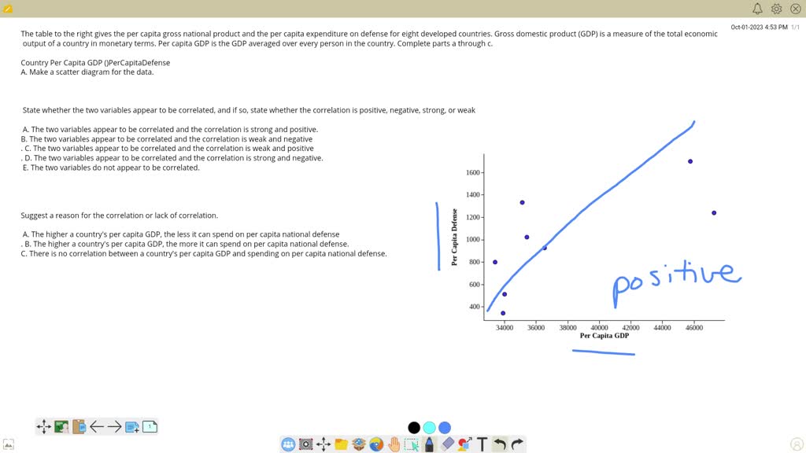Image resolution: width=806 pixels, height=453 pixels.
Task: Undo the last stroke
Action: pyautogui.click(x=501, y=444)
